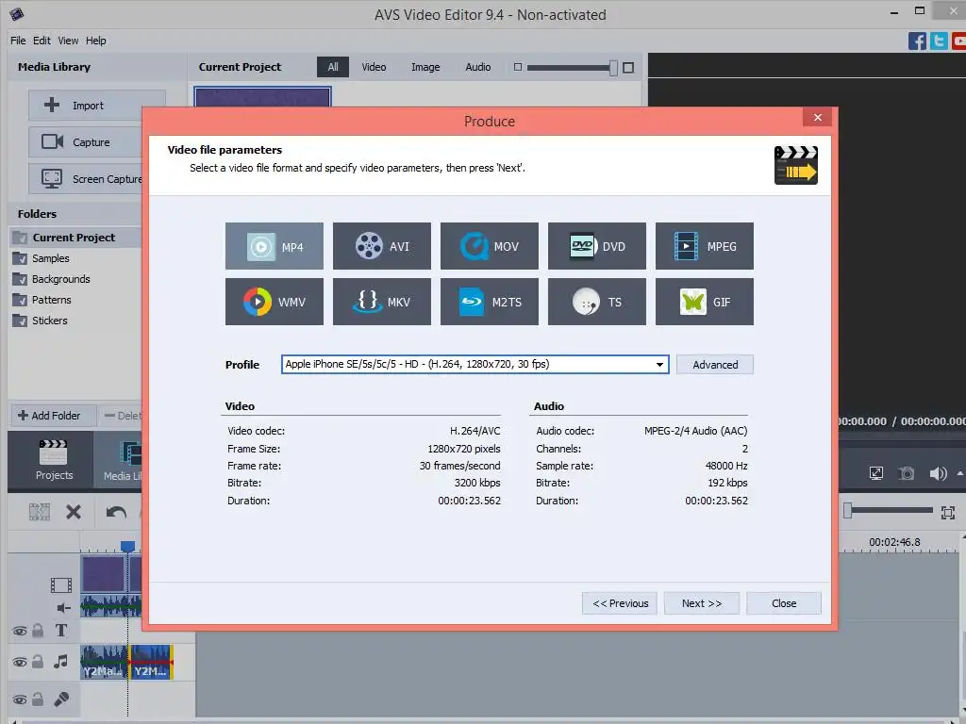Lock the music track
Viewport: 966px width, 724px height.
pos(38,662)
